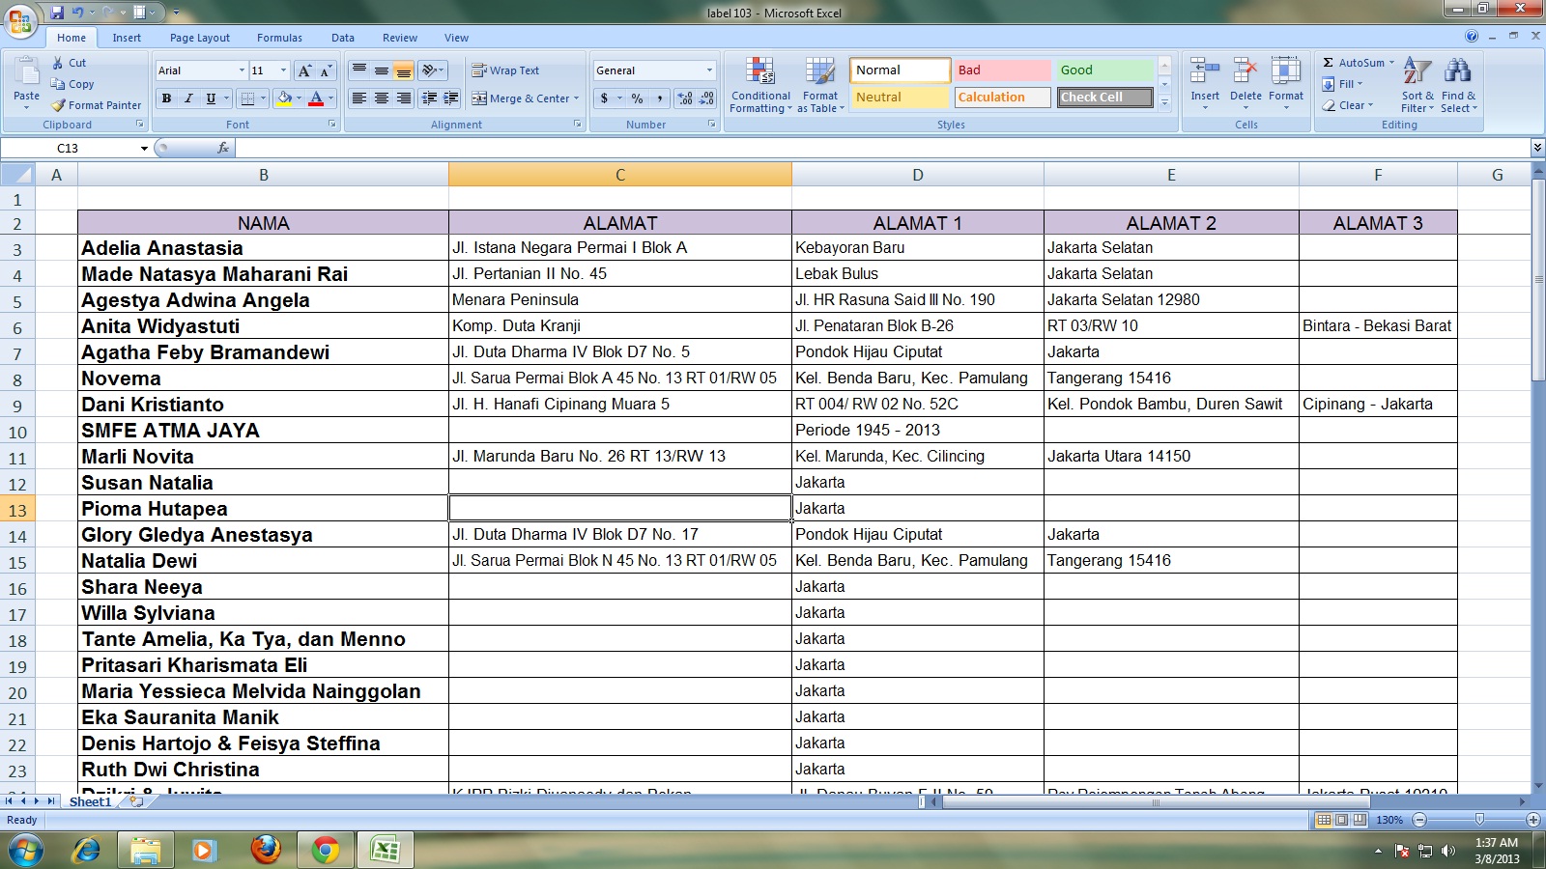Expand the cell Styles gallery

[x=1164, y=102]
